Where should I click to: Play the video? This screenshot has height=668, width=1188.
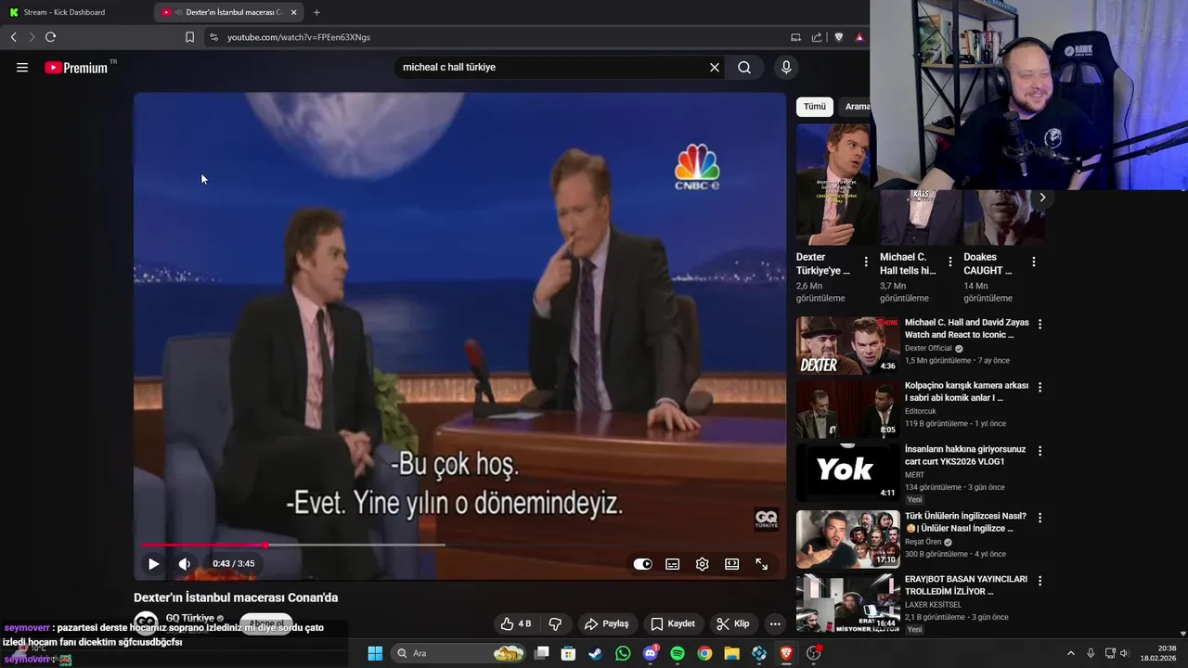tap(153, 564)
